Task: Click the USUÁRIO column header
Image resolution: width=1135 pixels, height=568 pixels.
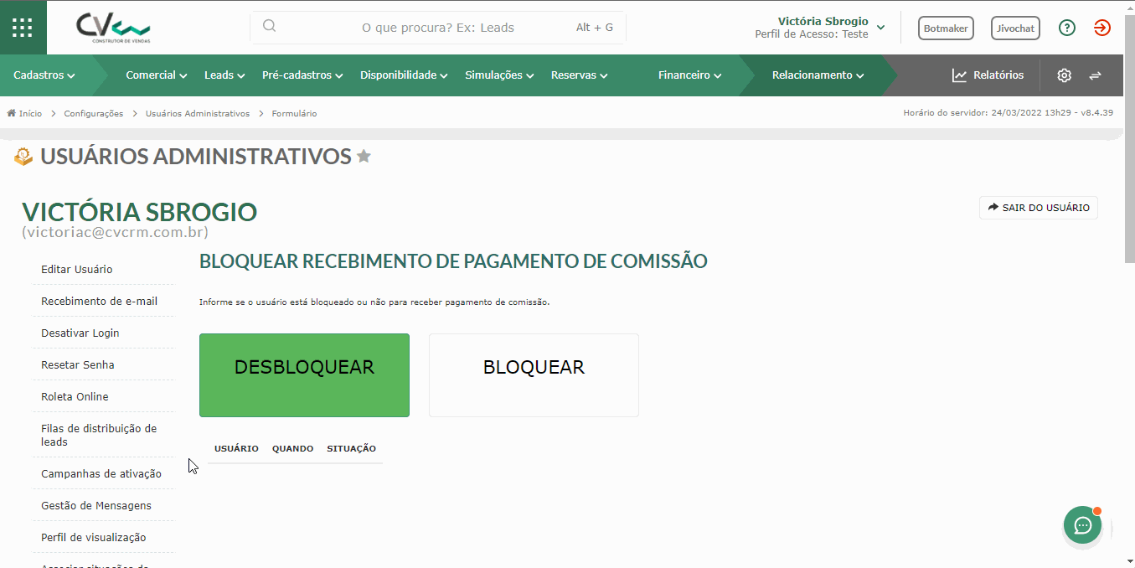Action: (x=236, y=449)
